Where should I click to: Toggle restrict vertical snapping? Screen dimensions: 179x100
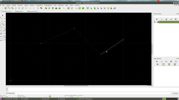[34, 8]
